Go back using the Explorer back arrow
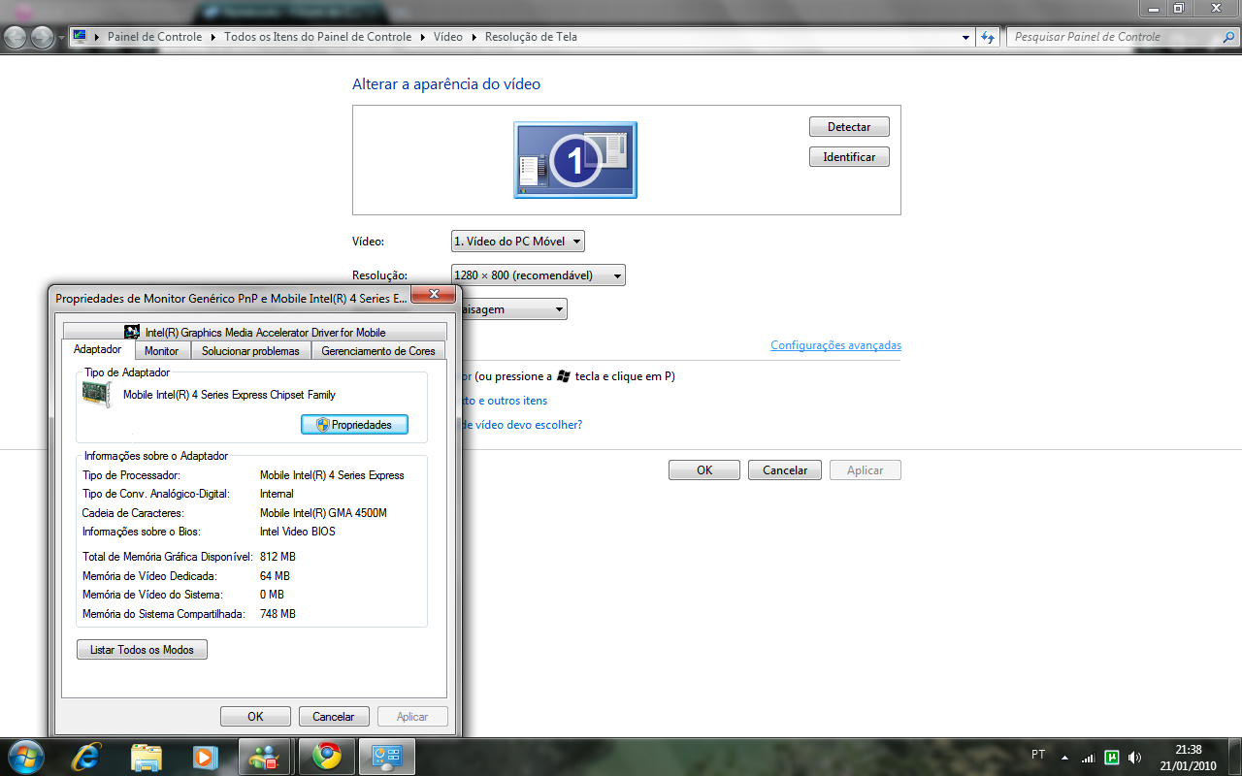The width and height of the screenshot is (1242, 776). tap(16, 37)
